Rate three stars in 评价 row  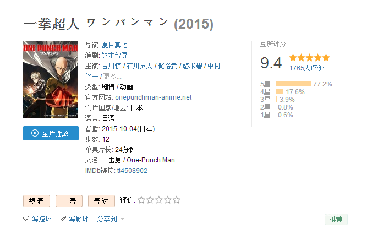click(159, 200)
